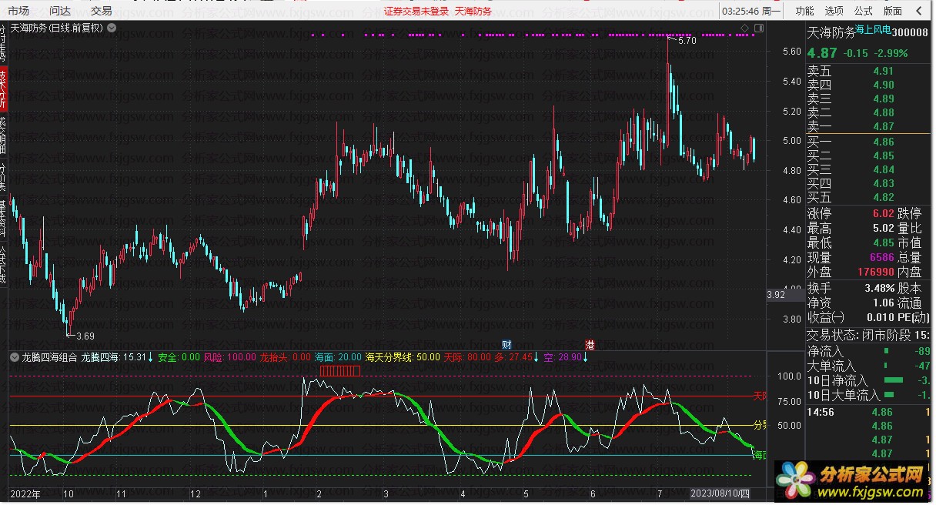
Task: Click the current price 4.87 in green
Action: pos(822,53)
